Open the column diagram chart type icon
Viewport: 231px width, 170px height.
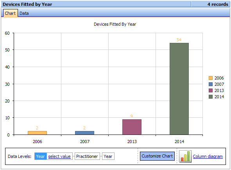(185, 156)
